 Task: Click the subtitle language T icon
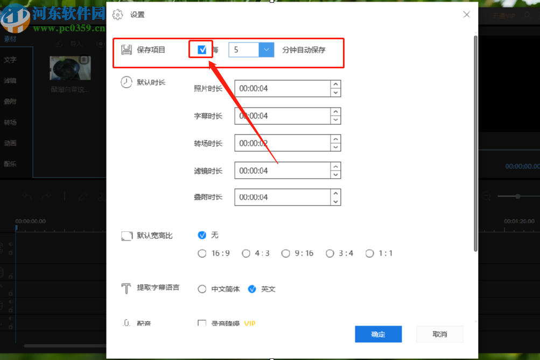126,288
